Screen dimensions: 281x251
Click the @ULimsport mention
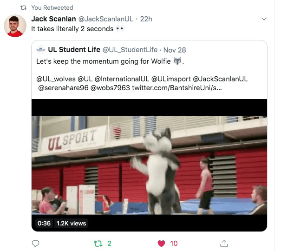tap(171, 79)
